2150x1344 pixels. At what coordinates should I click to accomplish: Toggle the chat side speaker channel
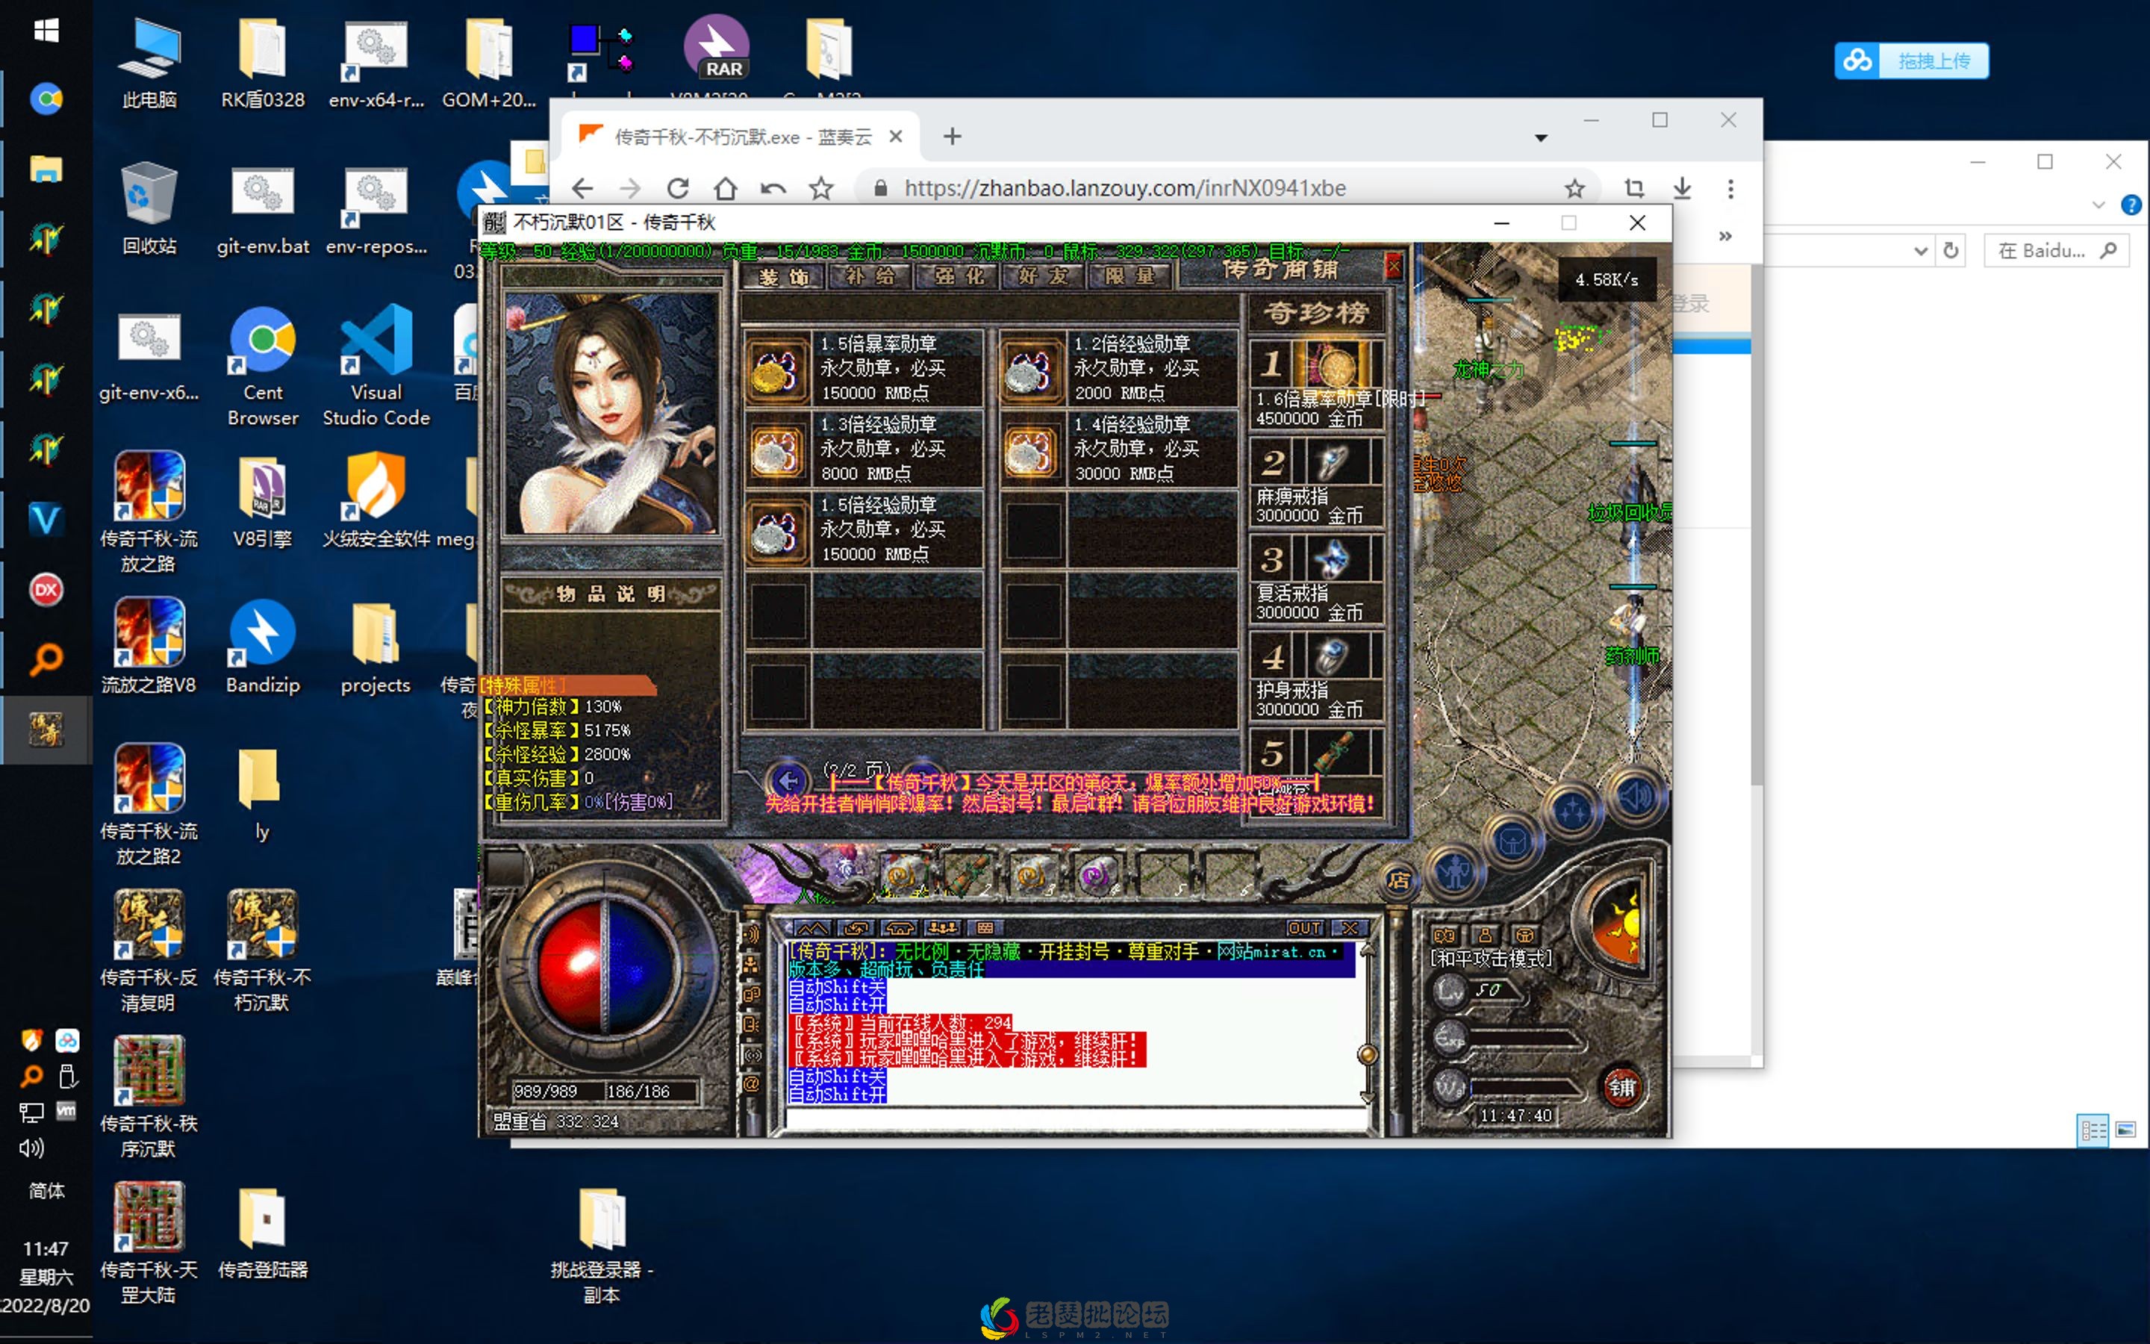coord(752,933)
